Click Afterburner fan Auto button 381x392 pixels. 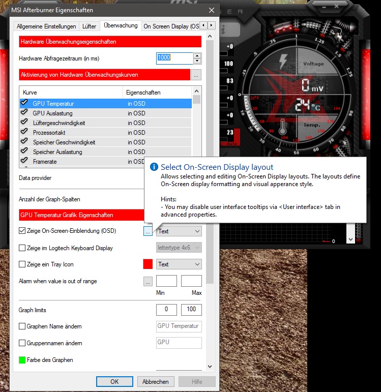tap(231, 144)
